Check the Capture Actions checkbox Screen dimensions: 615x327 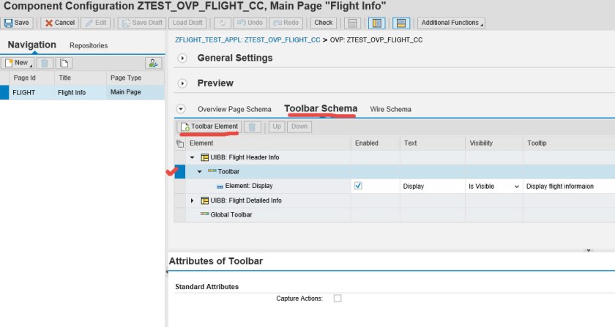click(338, 298)
